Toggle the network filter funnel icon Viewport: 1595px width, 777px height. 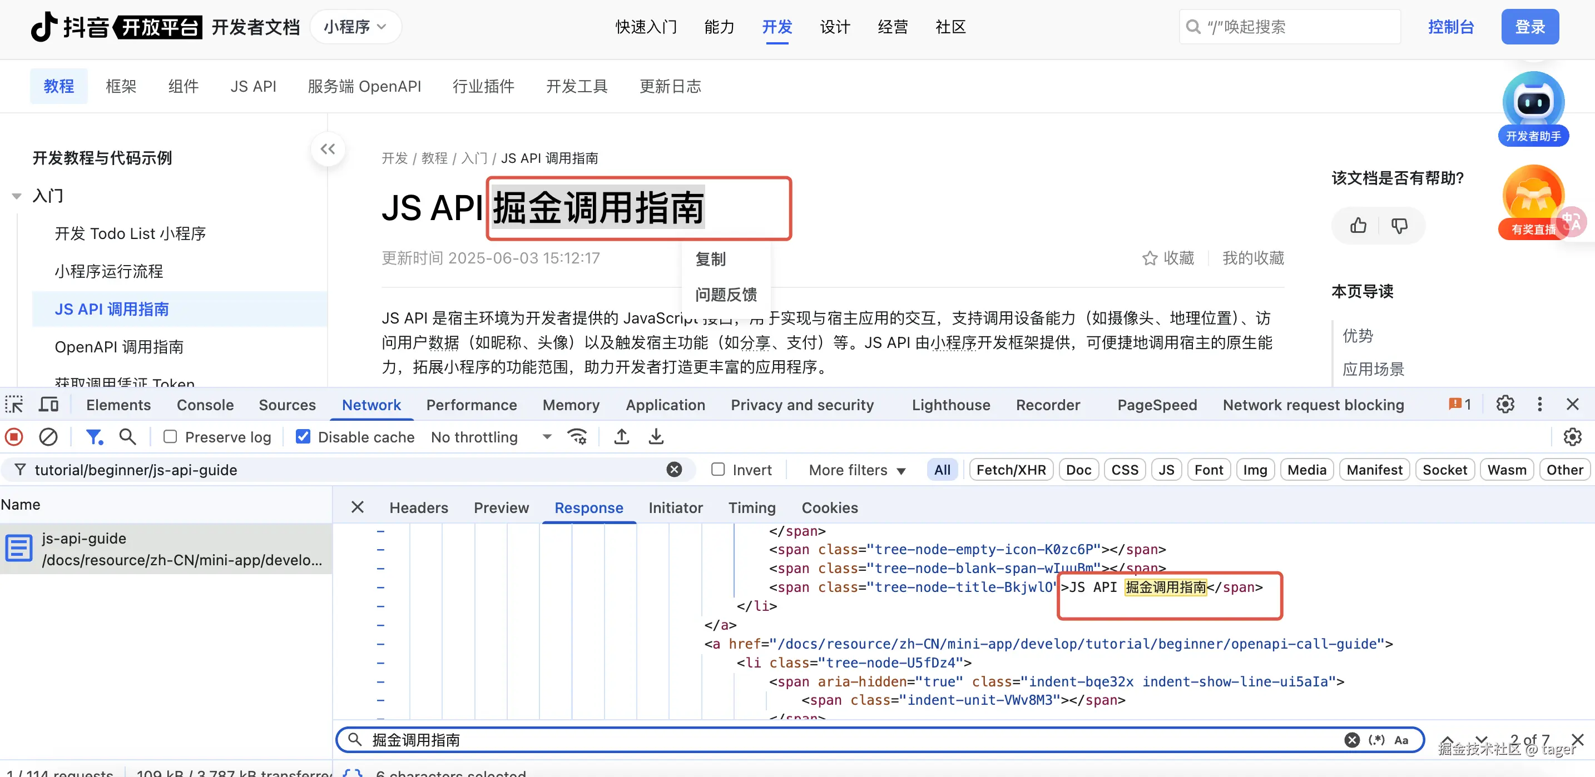[93, 437]
